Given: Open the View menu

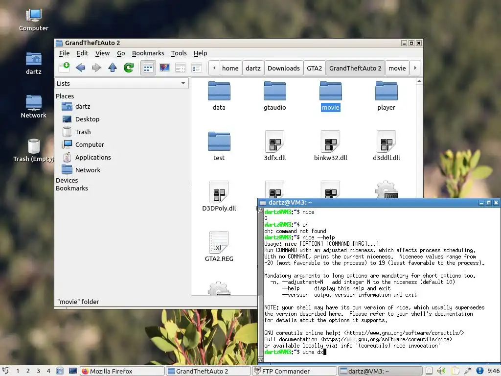Looking at the screenshot, I should pyautogui.click(x=102, y=53).
